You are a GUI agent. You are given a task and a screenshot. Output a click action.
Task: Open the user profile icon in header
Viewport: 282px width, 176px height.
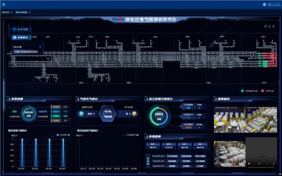[x=269, y=5]
